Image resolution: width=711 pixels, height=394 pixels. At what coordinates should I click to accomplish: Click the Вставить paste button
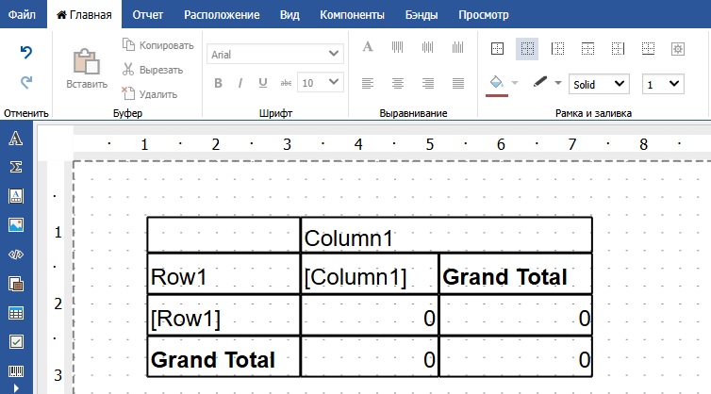click(87, 68)
